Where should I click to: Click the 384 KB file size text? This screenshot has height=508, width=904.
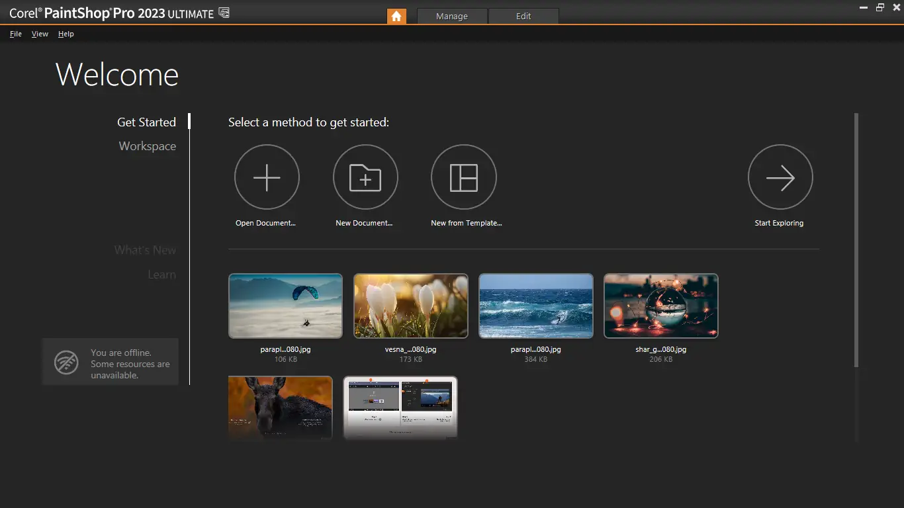tap(535, 359)
